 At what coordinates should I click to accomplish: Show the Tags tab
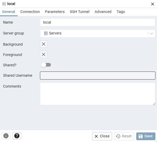click(121, 12)
